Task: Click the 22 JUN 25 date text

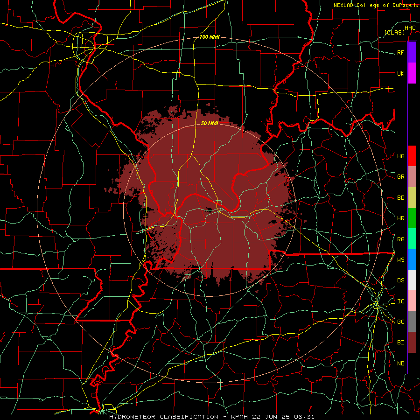Action: (x=271, y=417)
